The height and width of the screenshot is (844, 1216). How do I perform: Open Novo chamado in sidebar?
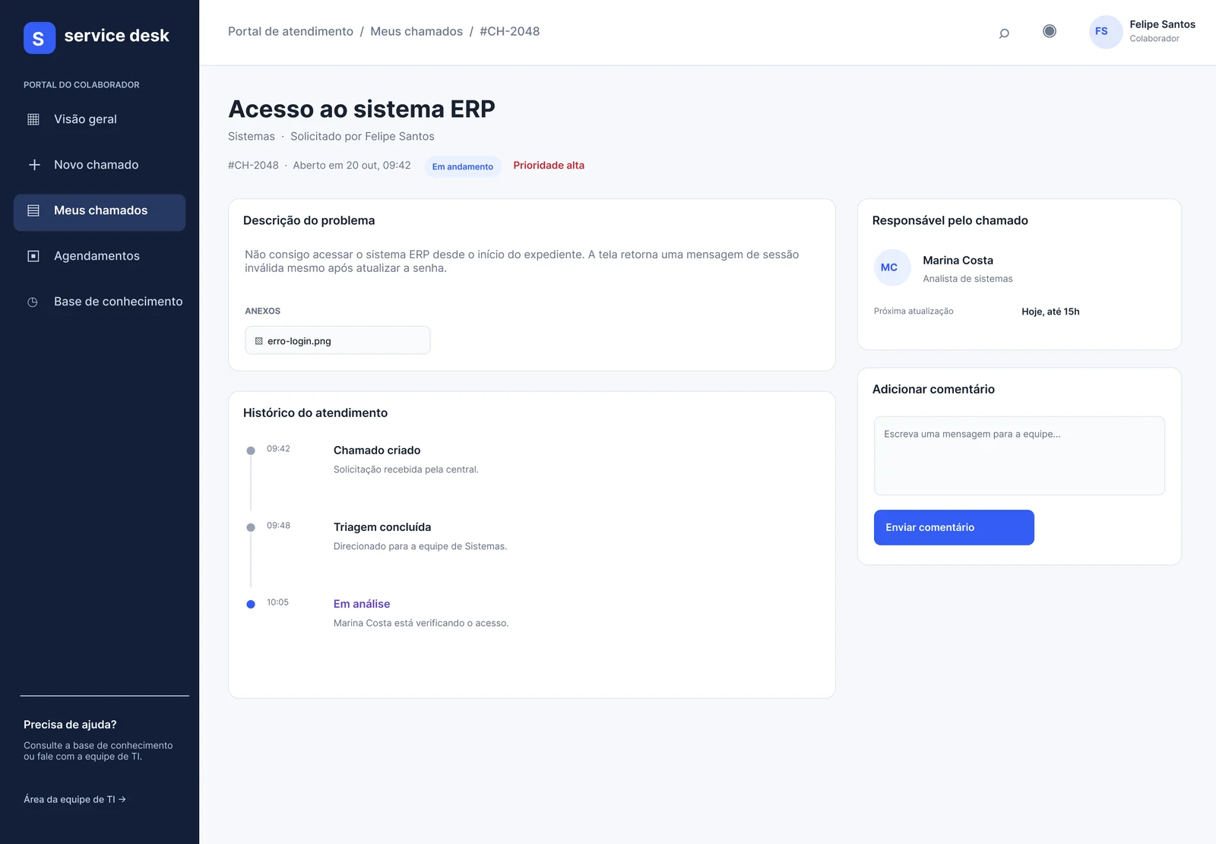tap(100, 165)
